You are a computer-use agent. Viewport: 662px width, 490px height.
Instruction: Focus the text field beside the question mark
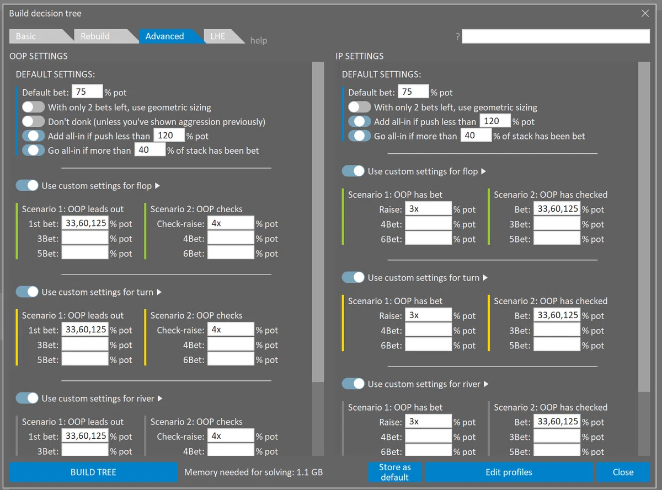[x=556, y=36]
